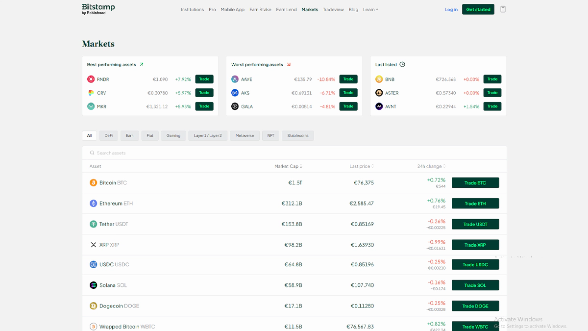588x331 pixels.
Task: Select the DeFi filter tab
Action: (x=108, y=136)
